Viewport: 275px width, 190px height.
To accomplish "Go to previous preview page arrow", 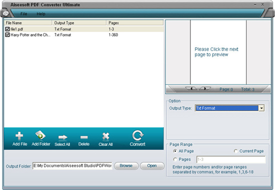I will (191, 89).
